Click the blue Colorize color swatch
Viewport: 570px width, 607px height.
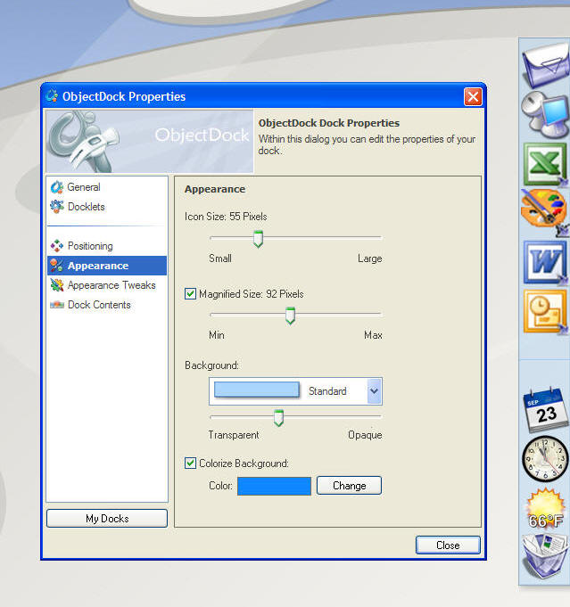pyautogui.click(x=275, y=486)
